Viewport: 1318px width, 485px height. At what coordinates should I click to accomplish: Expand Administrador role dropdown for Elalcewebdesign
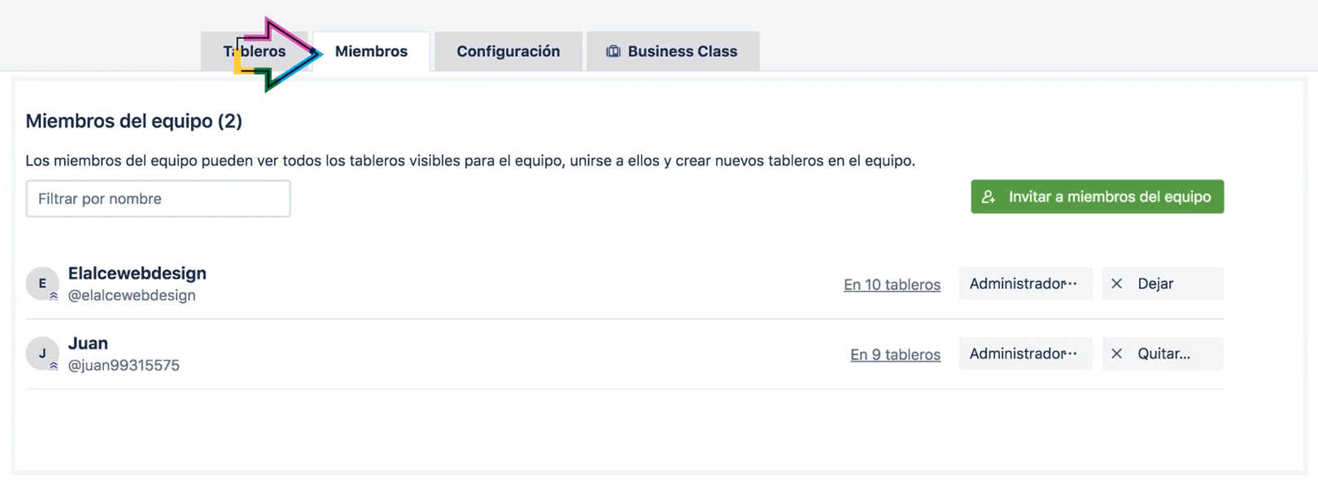(1025, 284)
